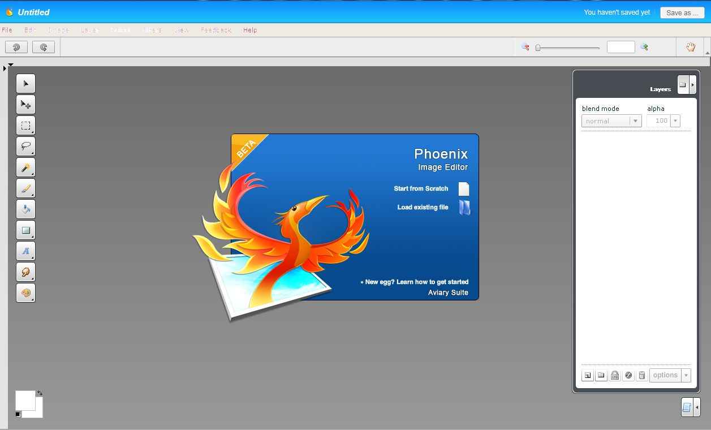Click Learn how to get started link

pyautogui.click(x=416, y=282)
